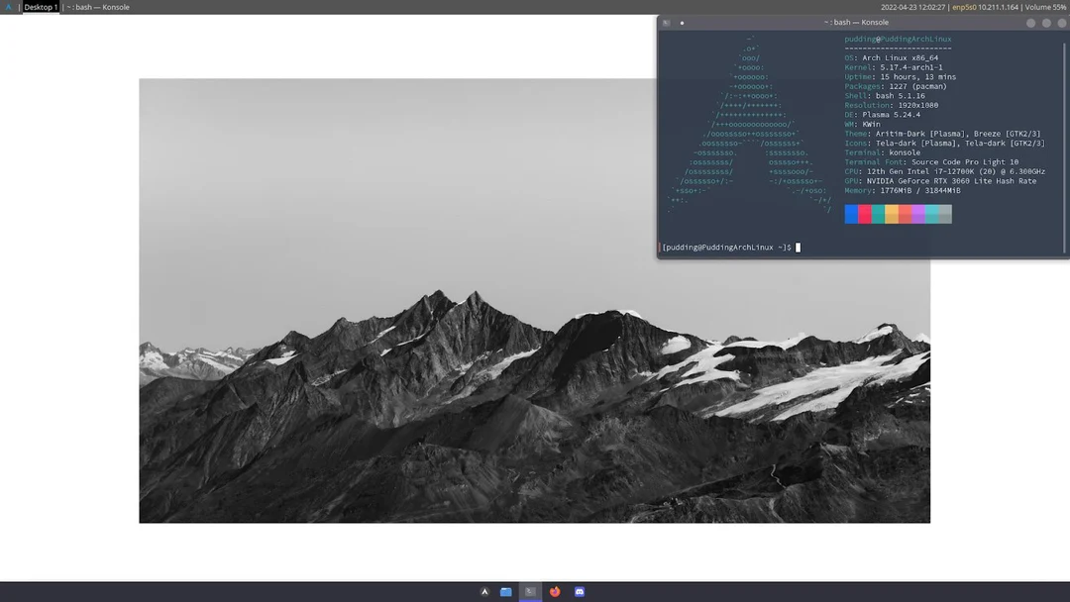The height and width of the screenshot is (602, 1070).
Task: Click the blinking cursor block in Konsole
Action: 799,248
